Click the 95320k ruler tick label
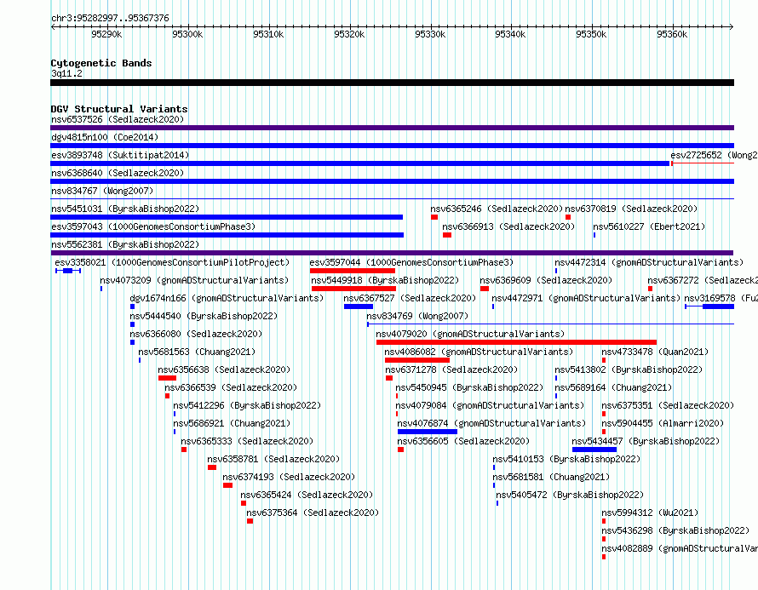The height and width of the screenshot is (590, 758). click(x=349, y=34)
